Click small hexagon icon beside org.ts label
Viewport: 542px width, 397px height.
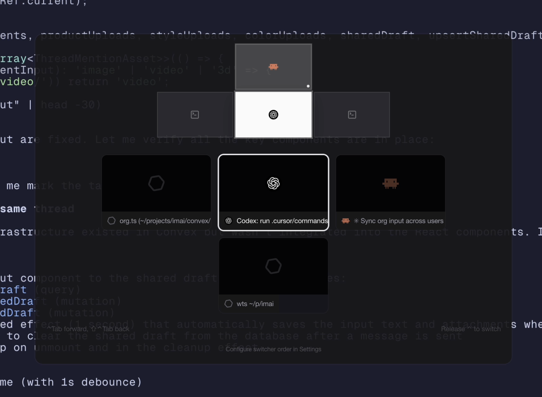coord(111,221)
